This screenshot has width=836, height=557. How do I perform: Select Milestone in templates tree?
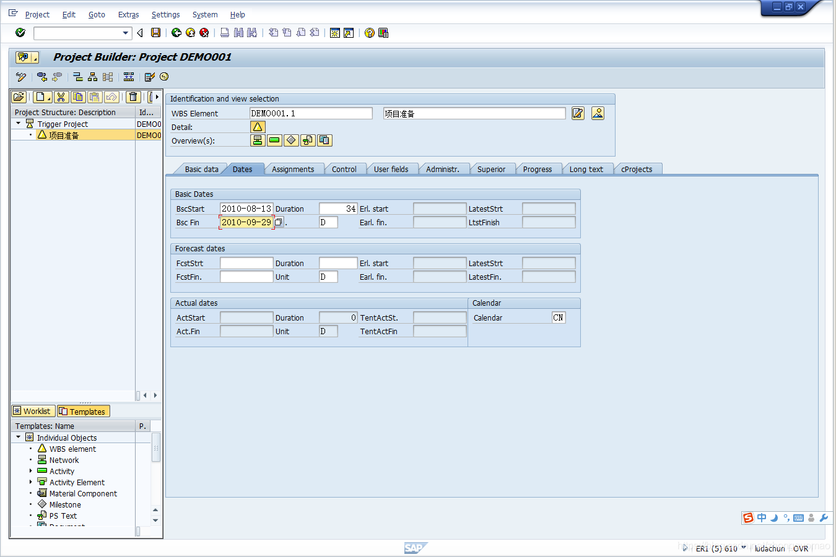point(65,504)
